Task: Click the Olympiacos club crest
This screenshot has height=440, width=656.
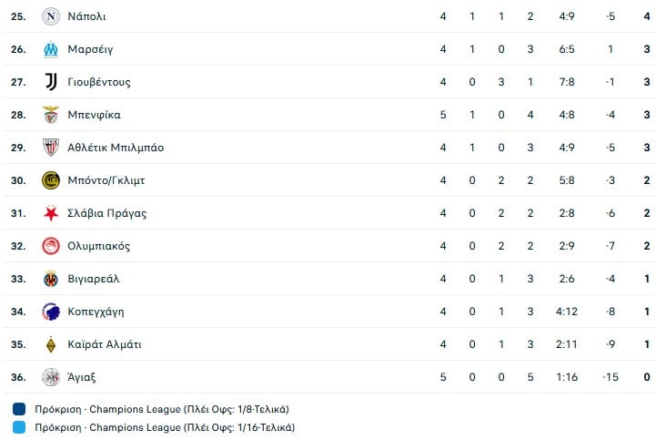Action: pyautogui.click(x=51, y=246)
